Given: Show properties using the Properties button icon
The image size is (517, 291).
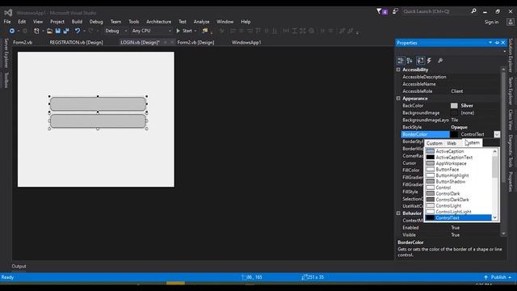Looking at the screenshot, I should tap(420, 61).
